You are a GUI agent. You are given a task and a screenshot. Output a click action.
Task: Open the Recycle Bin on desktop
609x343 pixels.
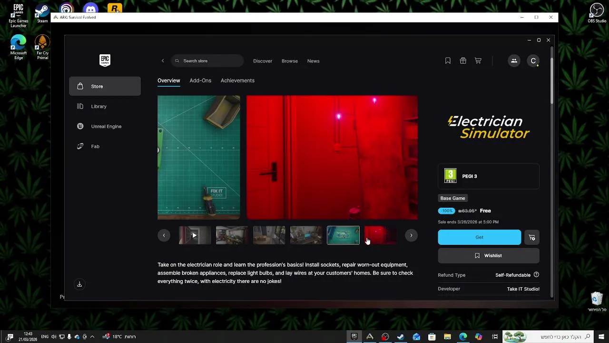pyautogui.click(x=597, y=302)
